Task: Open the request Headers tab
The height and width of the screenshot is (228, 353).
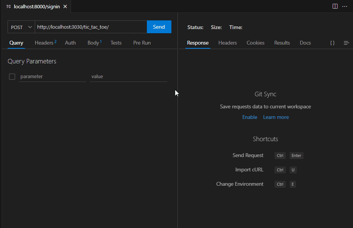Action: (x=45, y=43)
